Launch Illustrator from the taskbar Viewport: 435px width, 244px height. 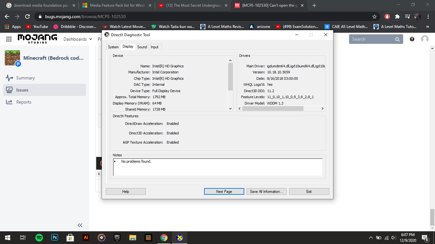click(x=86, y=238)
